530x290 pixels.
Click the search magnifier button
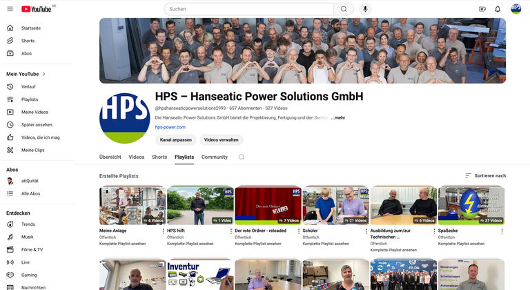[344, 9]
